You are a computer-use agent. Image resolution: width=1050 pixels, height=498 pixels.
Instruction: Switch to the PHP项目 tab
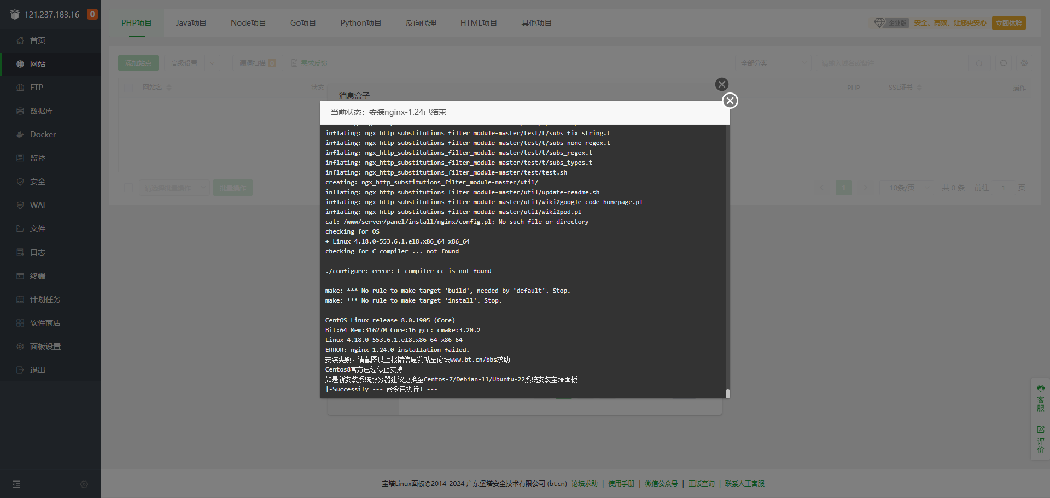(x=136, y=23)
